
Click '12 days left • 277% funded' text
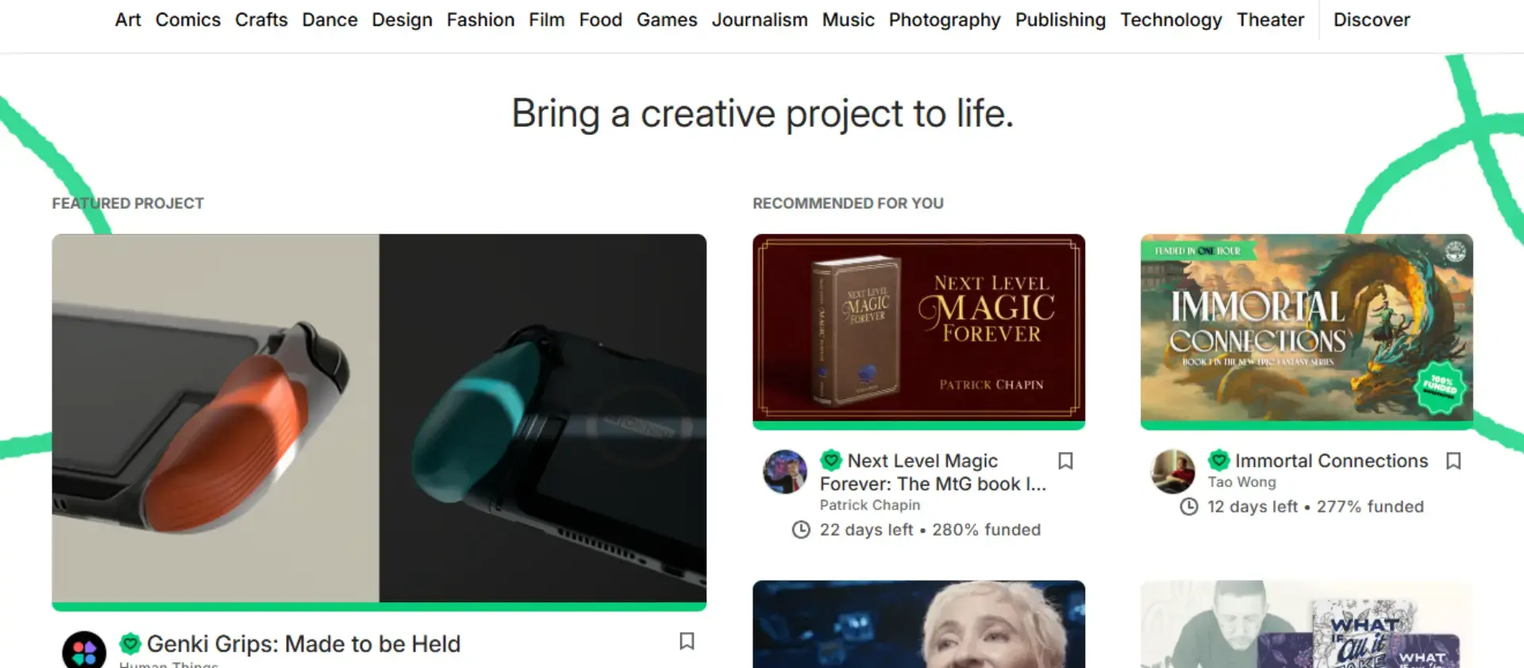coord(1315,507)
